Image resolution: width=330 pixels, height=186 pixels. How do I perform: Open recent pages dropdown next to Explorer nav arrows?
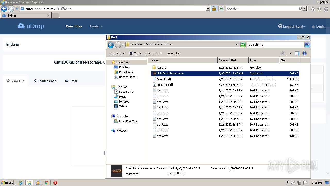point(123,45)
